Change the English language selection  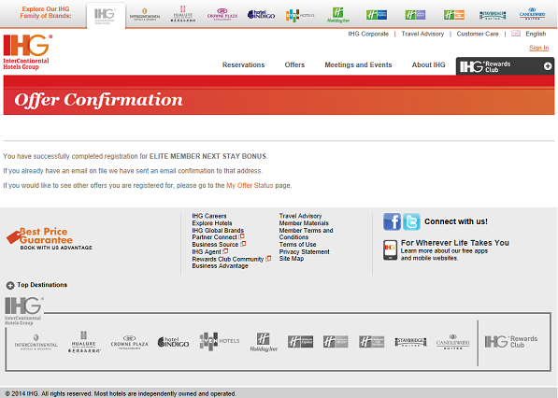point(536,34)
